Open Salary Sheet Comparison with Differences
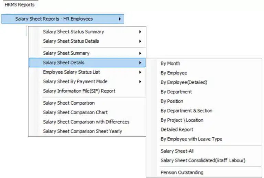Viewport: 264px width, 178px height. tap(86, 122)
